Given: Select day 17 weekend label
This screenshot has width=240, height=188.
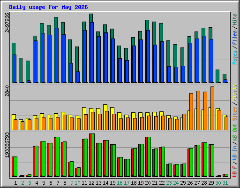Looking at the screenshot, I should (127, 183).
